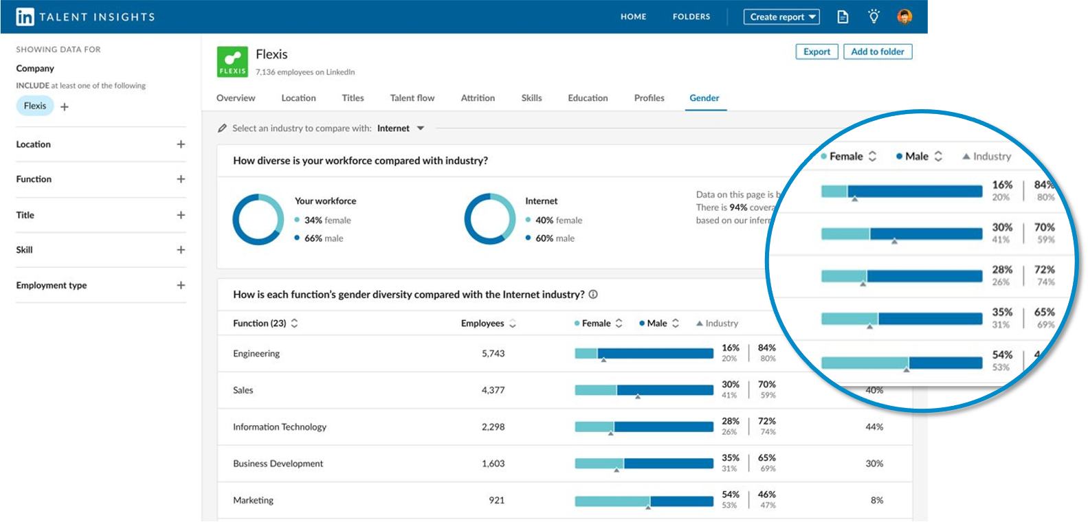This screenshot has width=1088, height=522.
Task: Click the pencil edit industry icon
Action: (x=222, y=128)
